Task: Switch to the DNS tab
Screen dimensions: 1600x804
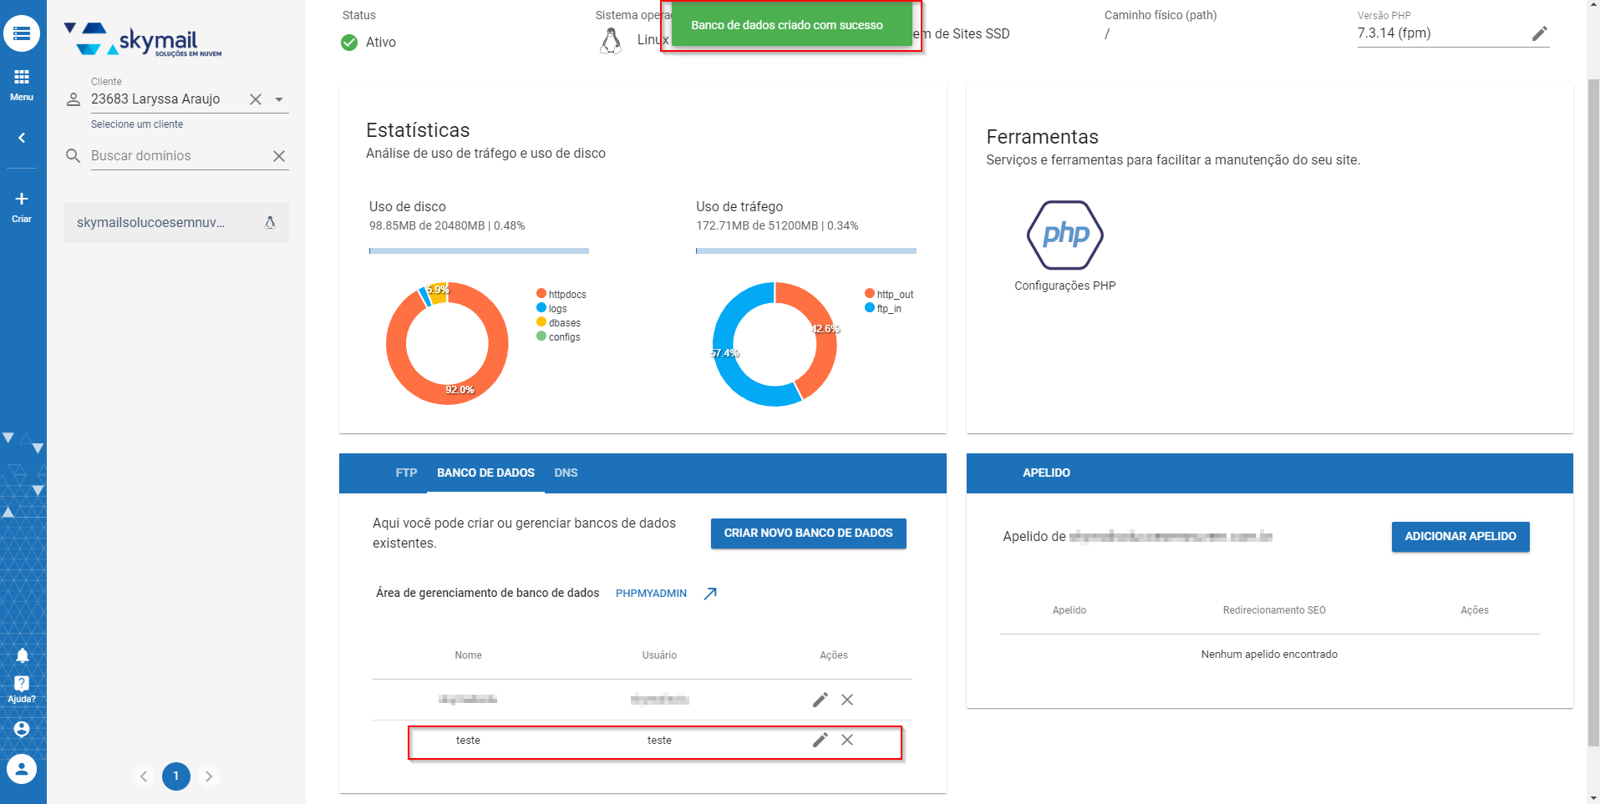Action: point(566,473)
